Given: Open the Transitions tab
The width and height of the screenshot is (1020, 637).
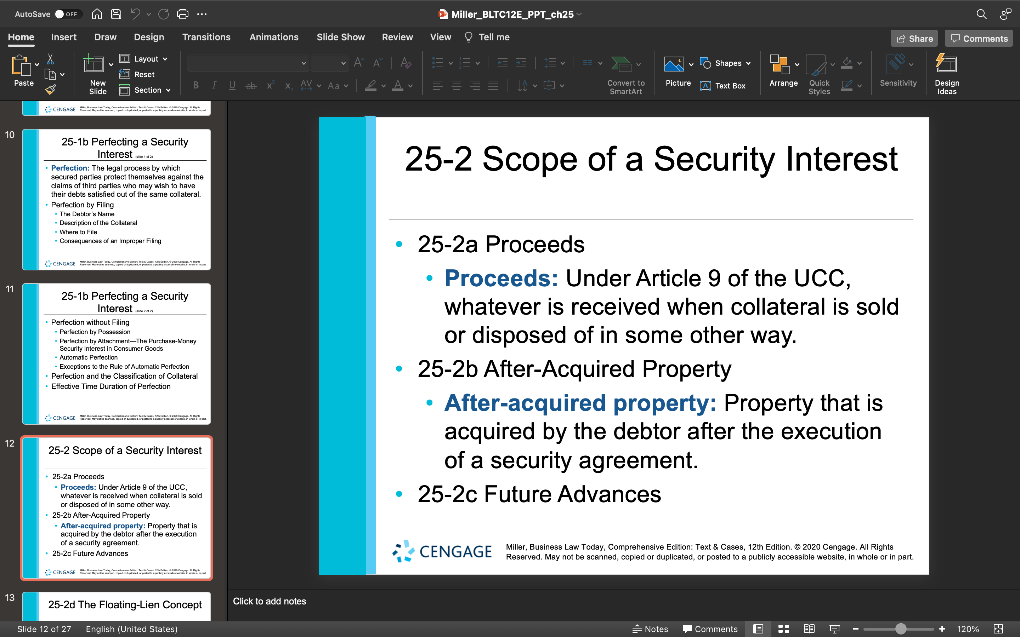Looking at the screenshot, I should coord(206,37).
